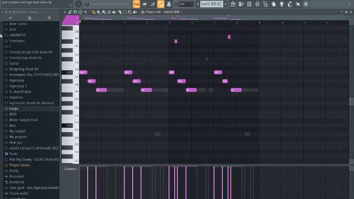Image resolution: width=354 pixels, height=199 pixels.
Task: Click the tempo tapper icon
Action: pos(290,4)
